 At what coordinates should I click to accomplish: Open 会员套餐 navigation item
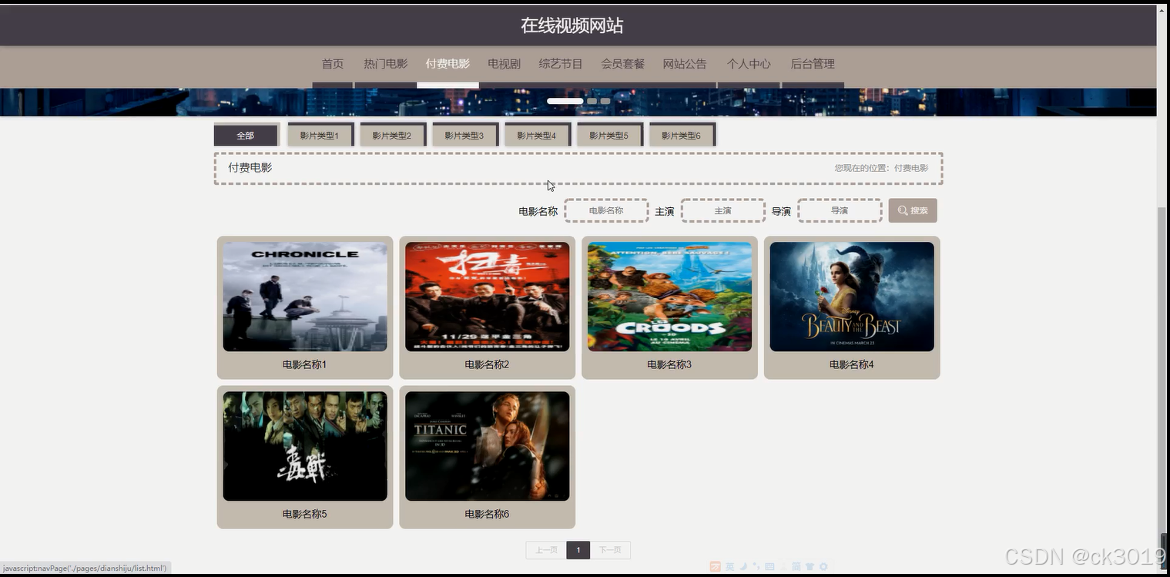tap(622, 64)
